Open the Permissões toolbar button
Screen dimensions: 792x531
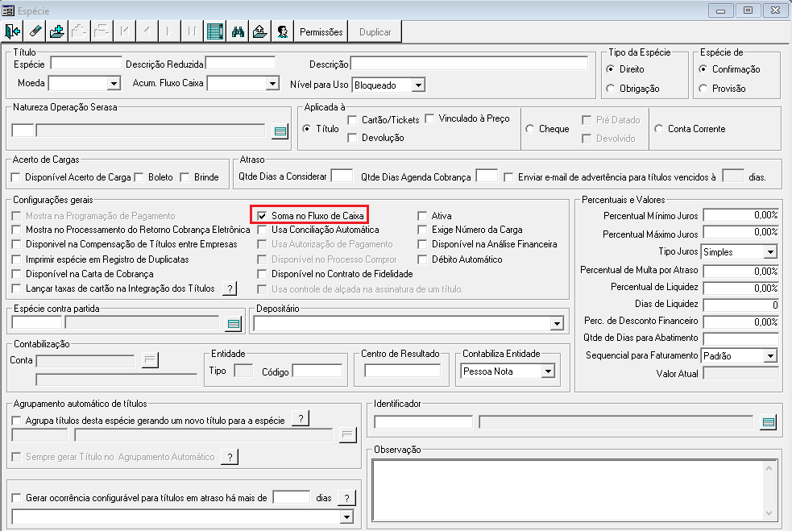pyautogui.click(x=321, y=32)
